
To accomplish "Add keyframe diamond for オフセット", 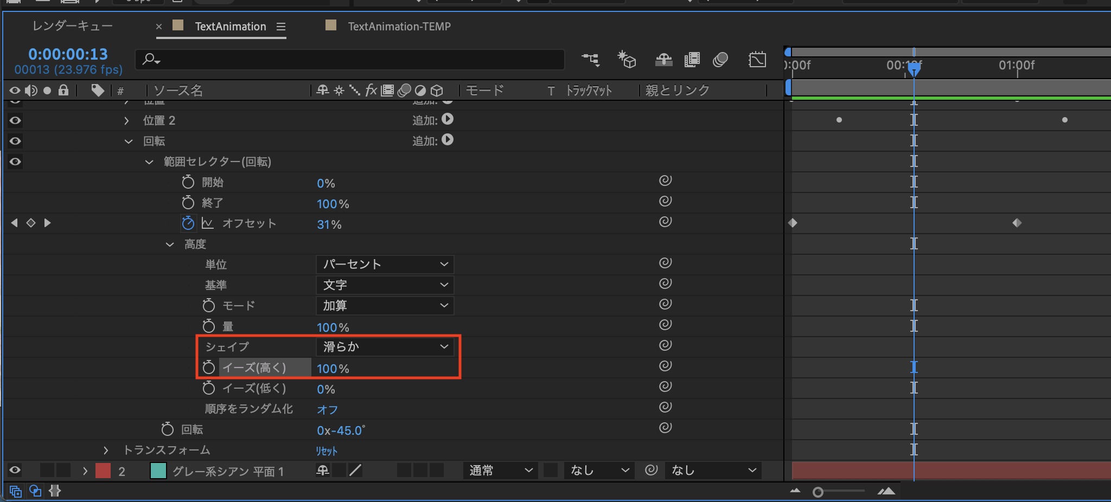I will click(x=31, y=223).
